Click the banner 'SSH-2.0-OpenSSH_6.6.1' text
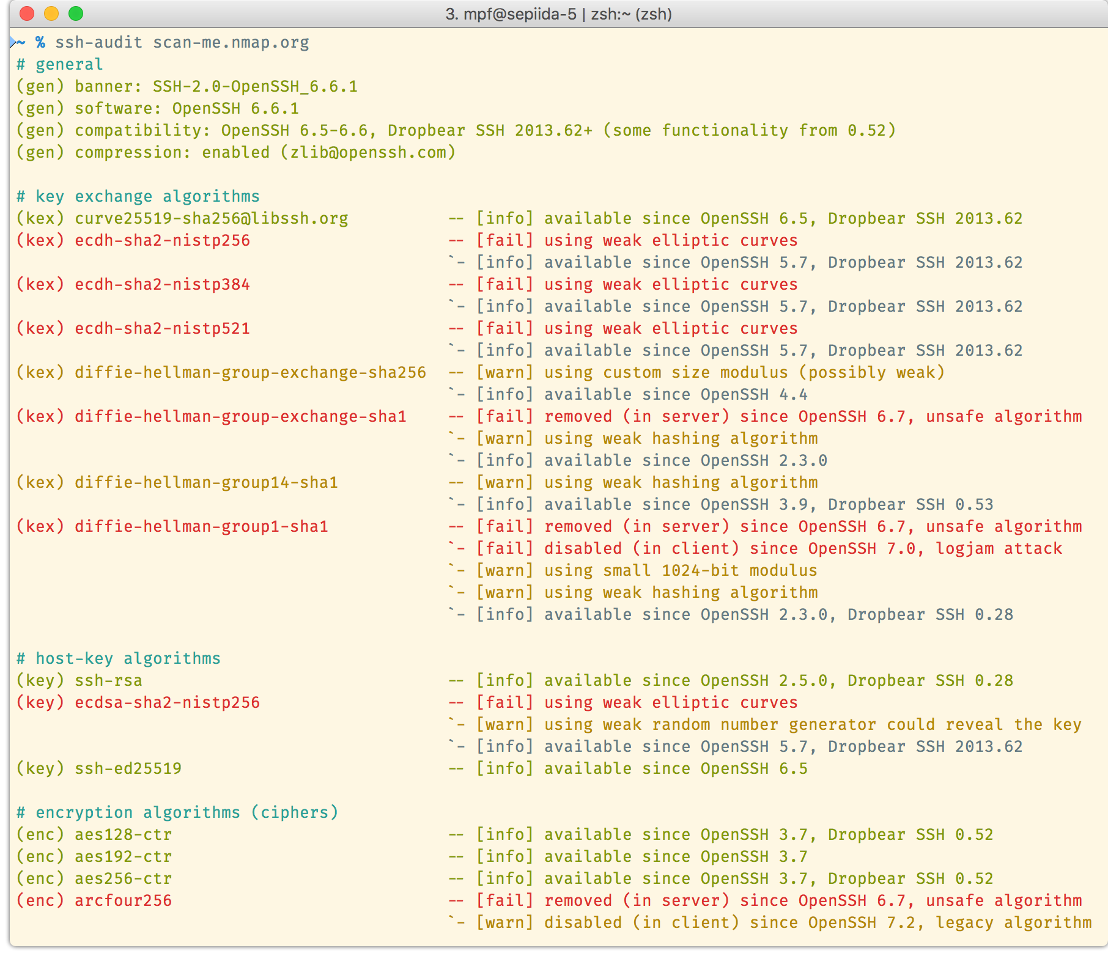The height and width of the screenshot is (956, 1108). [255, 86]
